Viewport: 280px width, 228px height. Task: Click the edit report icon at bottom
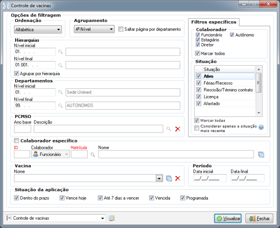112,218
